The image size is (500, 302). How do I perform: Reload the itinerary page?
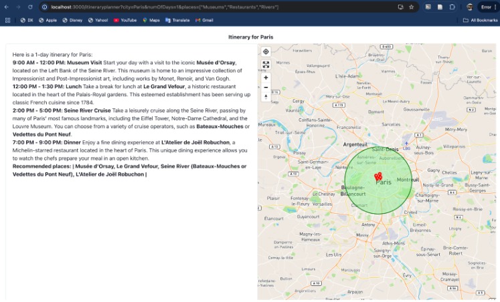pyautogui.click(x=30, y=7)
